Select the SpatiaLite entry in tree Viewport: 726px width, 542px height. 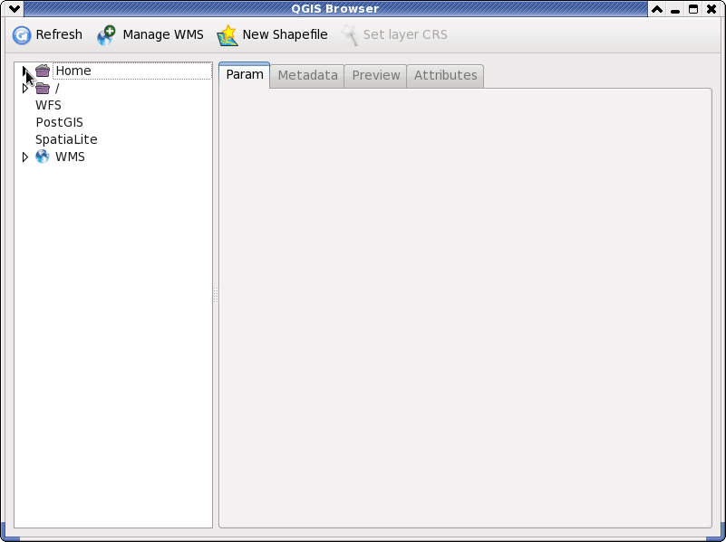pos(66,139)
